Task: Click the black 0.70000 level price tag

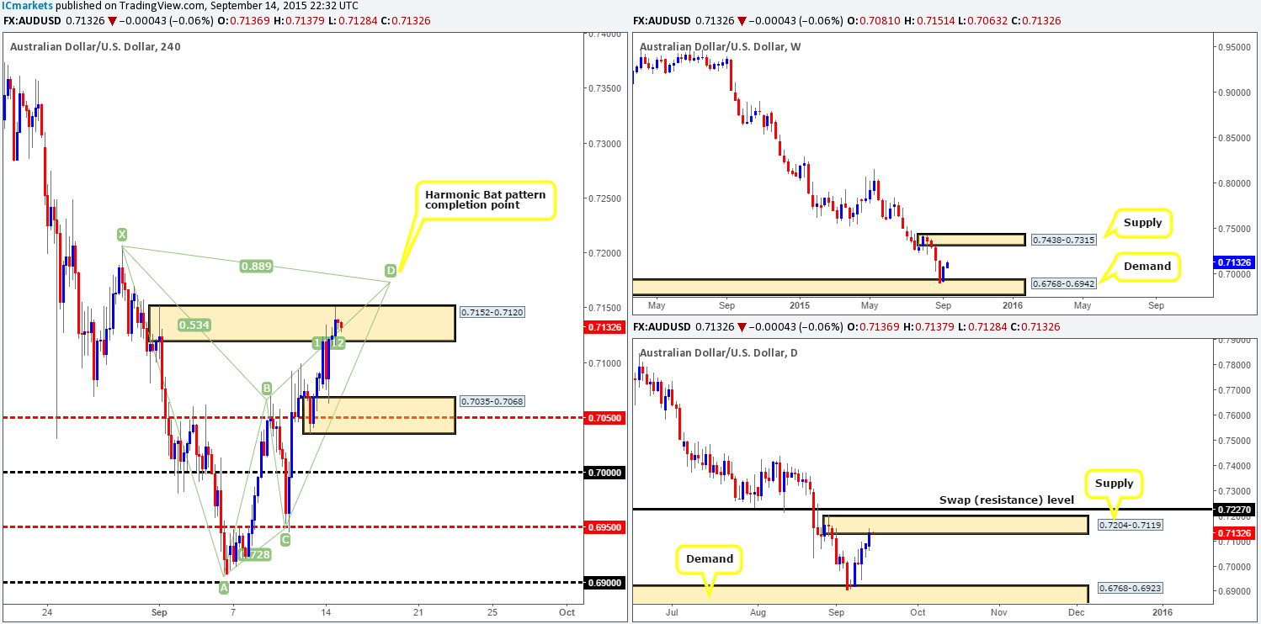Action: (x=604, y=473)
